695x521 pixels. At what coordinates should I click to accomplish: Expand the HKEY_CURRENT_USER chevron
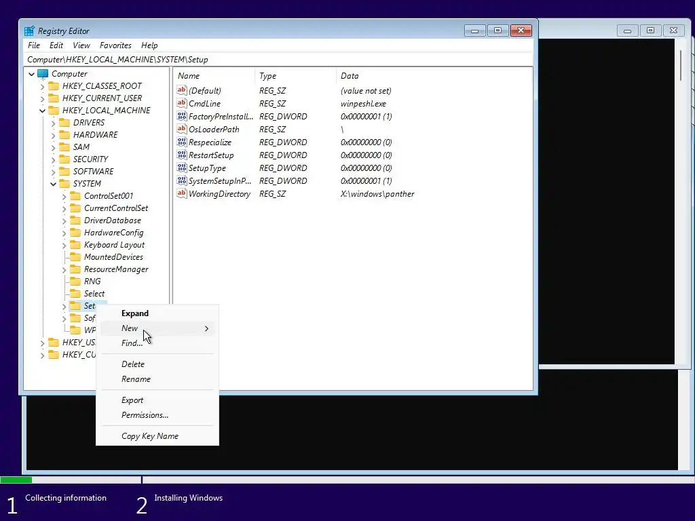(x=43, y=98)
